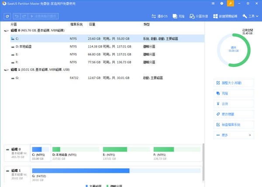Open 分區恢復 partition recovery
The width and height of the screenshot is (262, 187).
point(197,16)
